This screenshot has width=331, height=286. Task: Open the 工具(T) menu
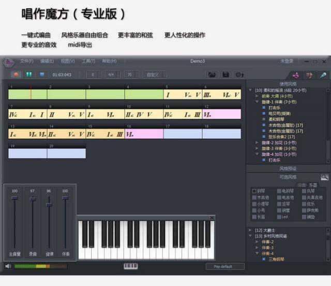pyautogui.click(x=88, y=61)
